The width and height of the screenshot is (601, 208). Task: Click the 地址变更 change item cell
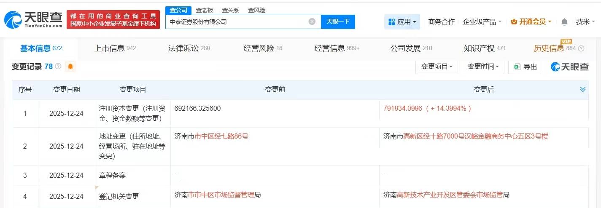pyautogui.click(x=132, y=146)
